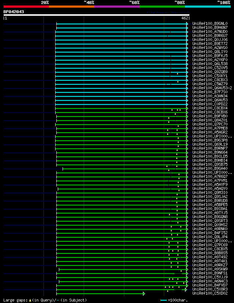Select the UniRef100_B9N664 label
The image size is (234, 303).
(x=210, y=153)
